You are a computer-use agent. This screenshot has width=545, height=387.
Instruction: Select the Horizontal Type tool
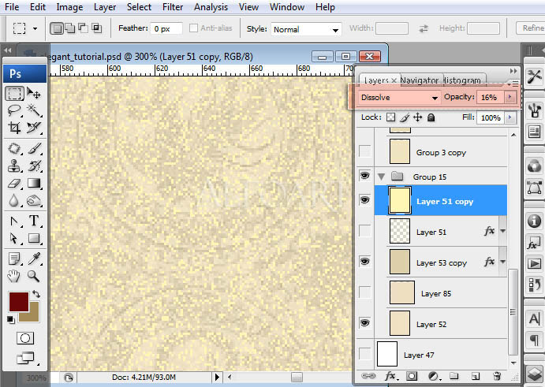[34, 221]
